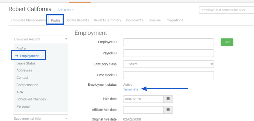Select Leave Status in the sidebar
Viewport: 254px width, 121px height.
[26, 63]
